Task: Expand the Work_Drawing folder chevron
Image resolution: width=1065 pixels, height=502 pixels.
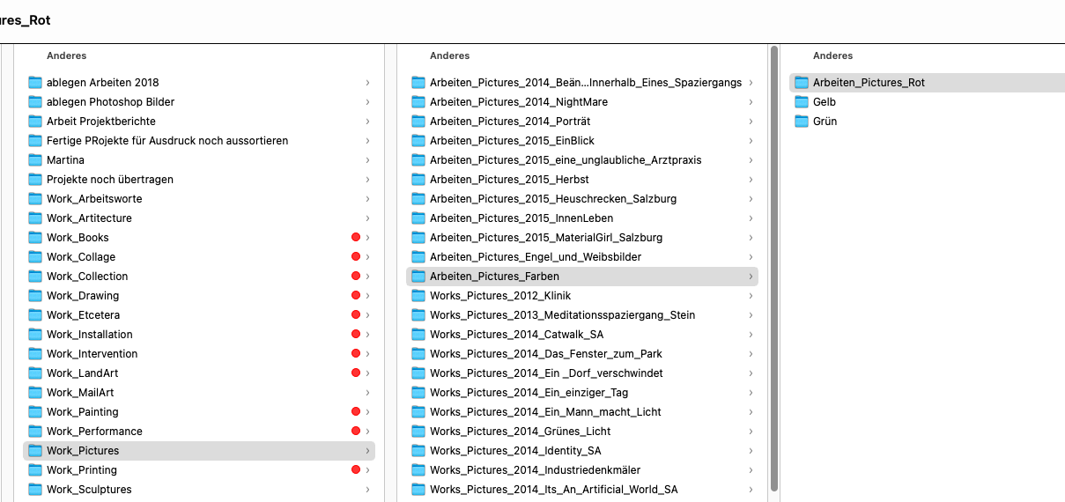Action: pos(367,296)
